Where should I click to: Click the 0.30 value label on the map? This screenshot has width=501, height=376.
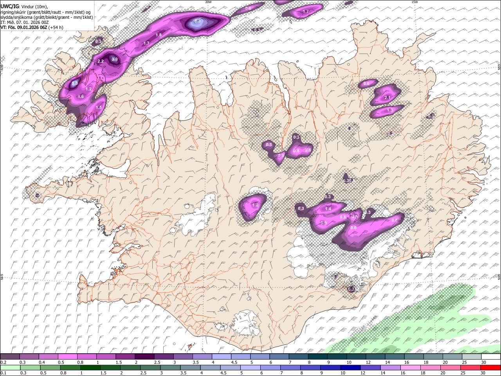click(x=347, y=181)
